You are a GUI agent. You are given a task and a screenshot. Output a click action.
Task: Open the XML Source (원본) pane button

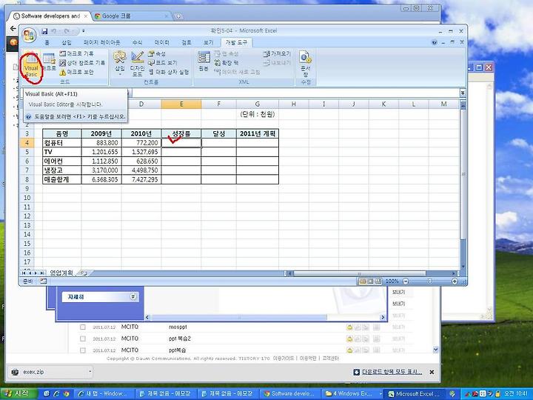point(204,61)
